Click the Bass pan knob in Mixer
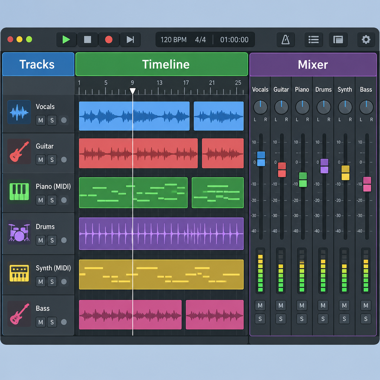Image resolution: width=380 pixels, height=380 pixels. click(366, 107)
